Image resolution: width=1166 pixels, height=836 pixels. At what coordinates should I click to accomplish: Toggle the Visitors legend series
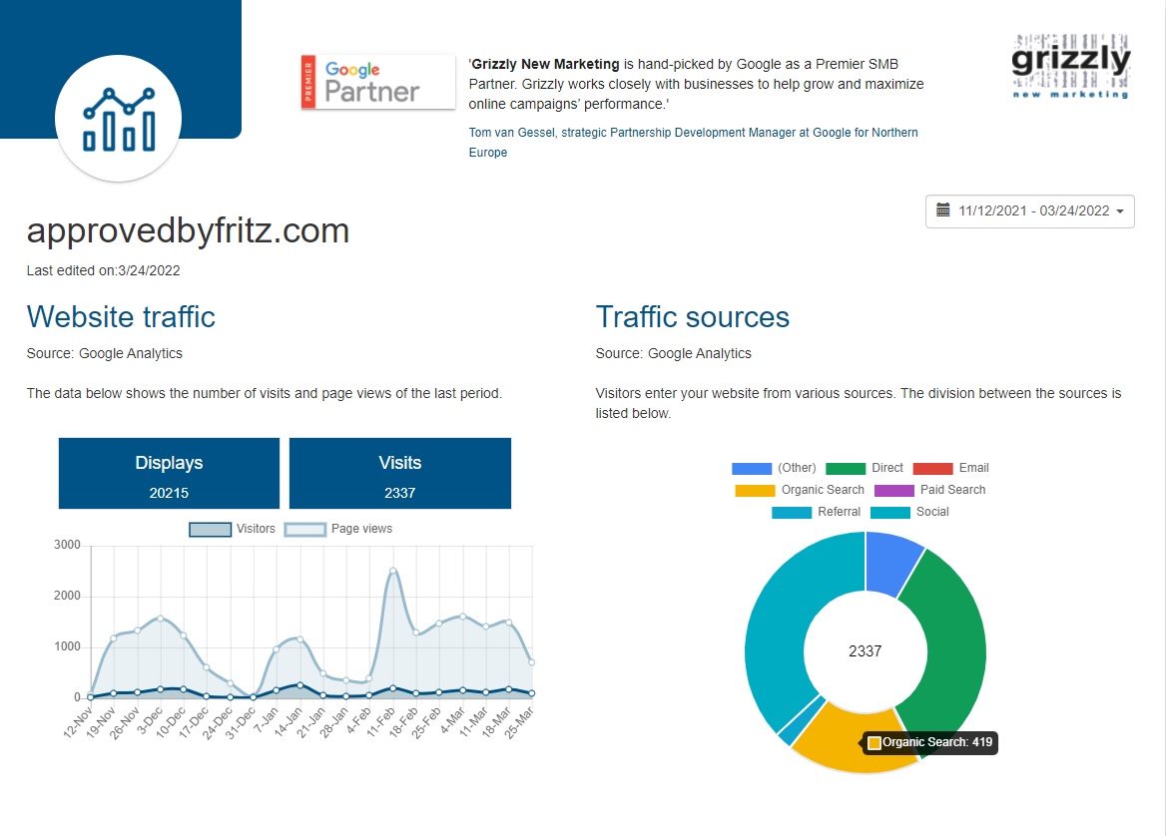(232, 529)
